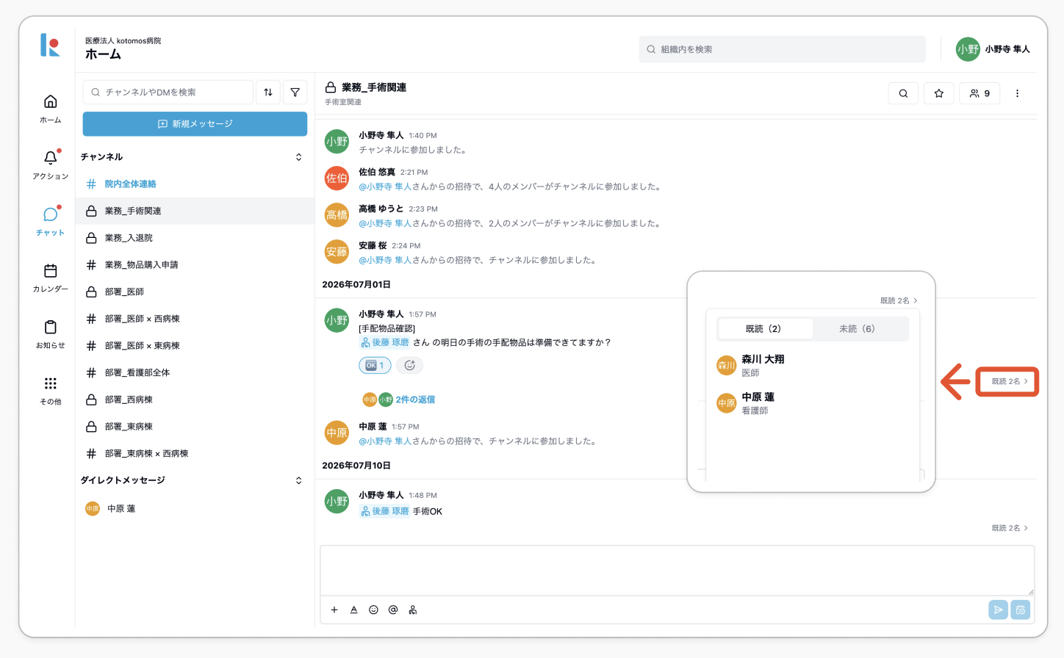Add a reaction via the smiley button
Screen dimensions: 1064x658
tap(410, 365)
